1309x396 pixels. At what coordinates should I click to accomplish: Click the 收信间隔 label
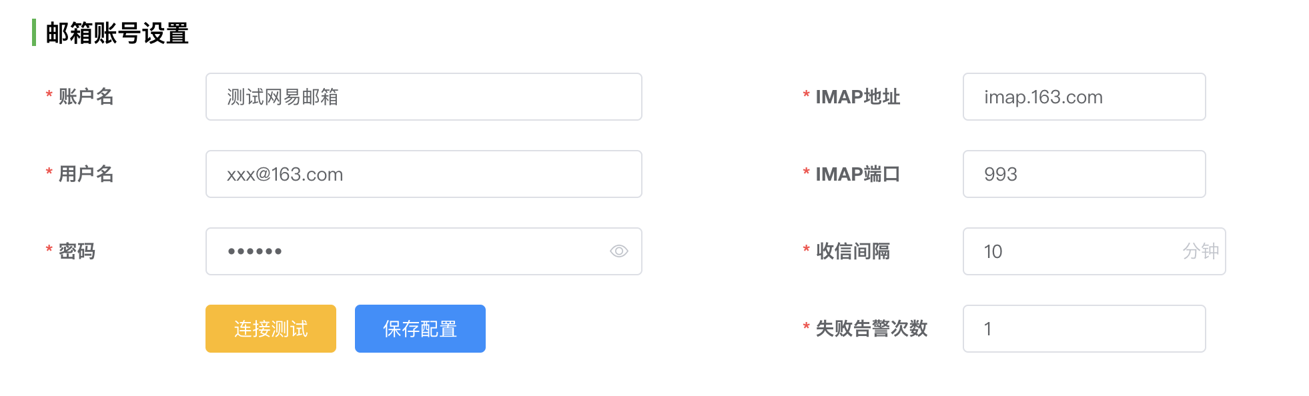pos(853,251)
